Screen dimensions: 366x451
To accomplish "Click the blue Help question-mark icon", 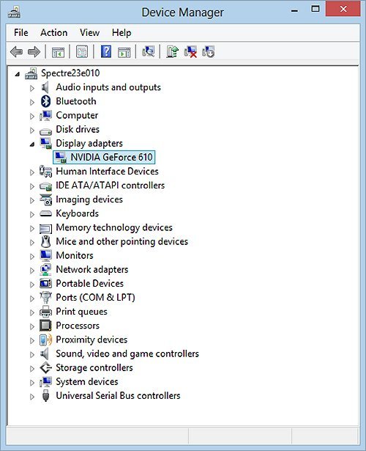I will click(106, 52).
